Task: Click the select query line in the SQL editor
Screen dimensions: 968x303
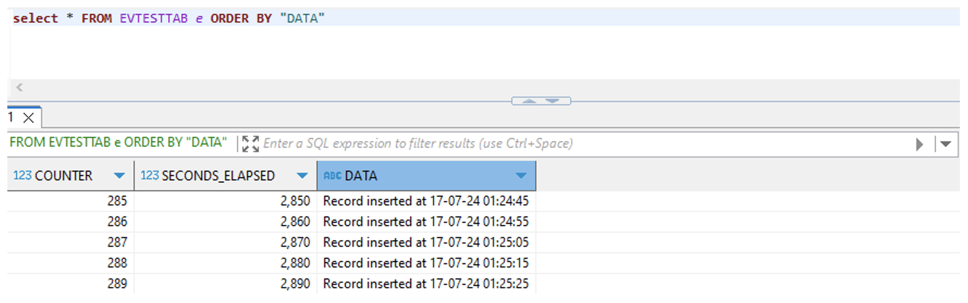Action: click(169, 18)
